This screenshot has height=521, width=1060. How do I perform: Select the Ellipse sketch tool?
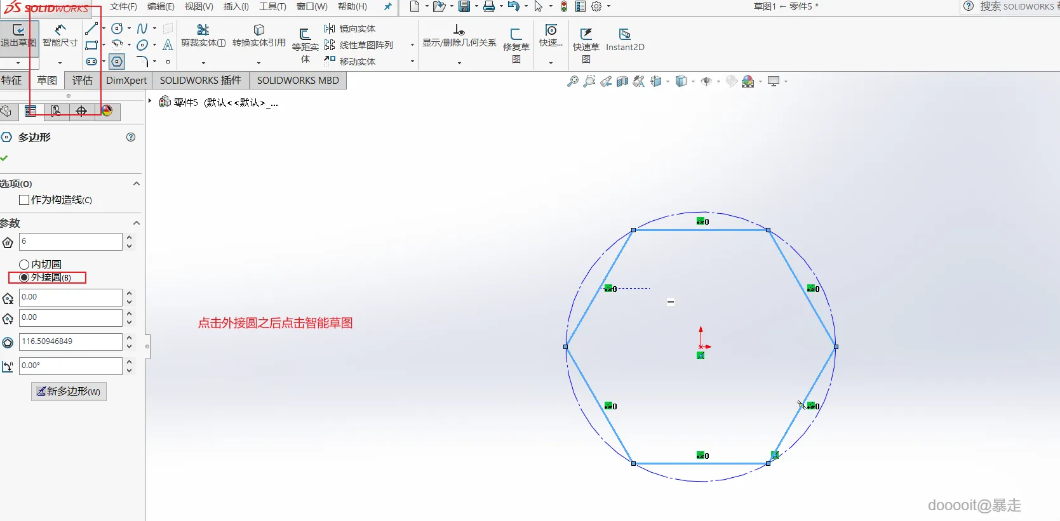pos(142,45)
